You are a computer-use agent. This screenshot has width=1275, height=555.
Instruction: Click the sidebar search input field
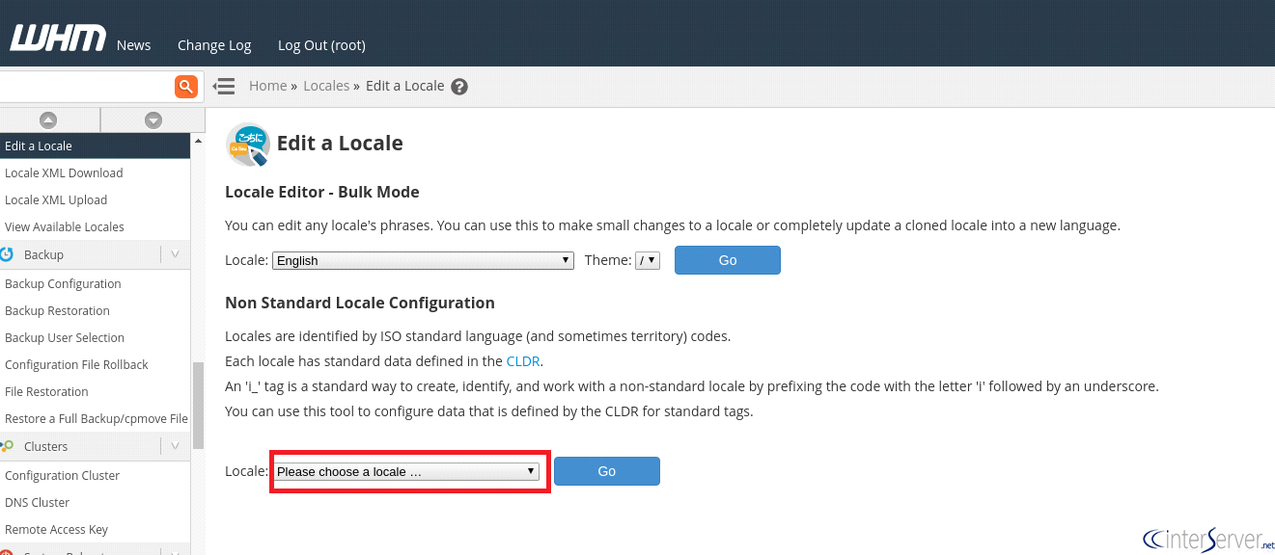(x=87, y=86)
